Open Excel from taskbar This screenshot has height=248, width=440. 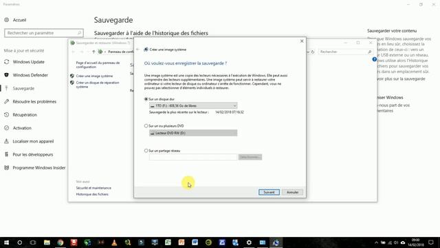(168, 242)
